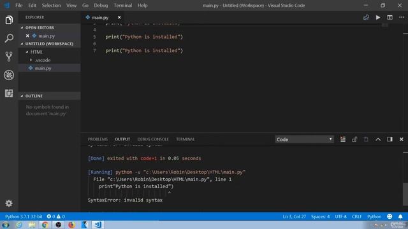The height and width of the screenshot is (229, 408).
Task: Open the View menu
Action: point(71,6)
